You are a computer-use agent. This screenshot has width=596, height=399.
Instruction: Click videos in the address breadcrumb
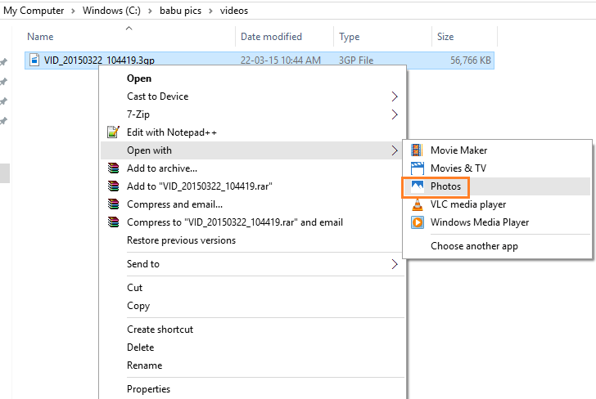(234, 11)
